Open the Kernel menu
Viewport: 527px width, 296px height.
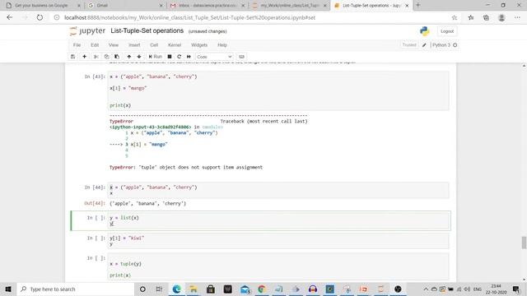[175, 45]
